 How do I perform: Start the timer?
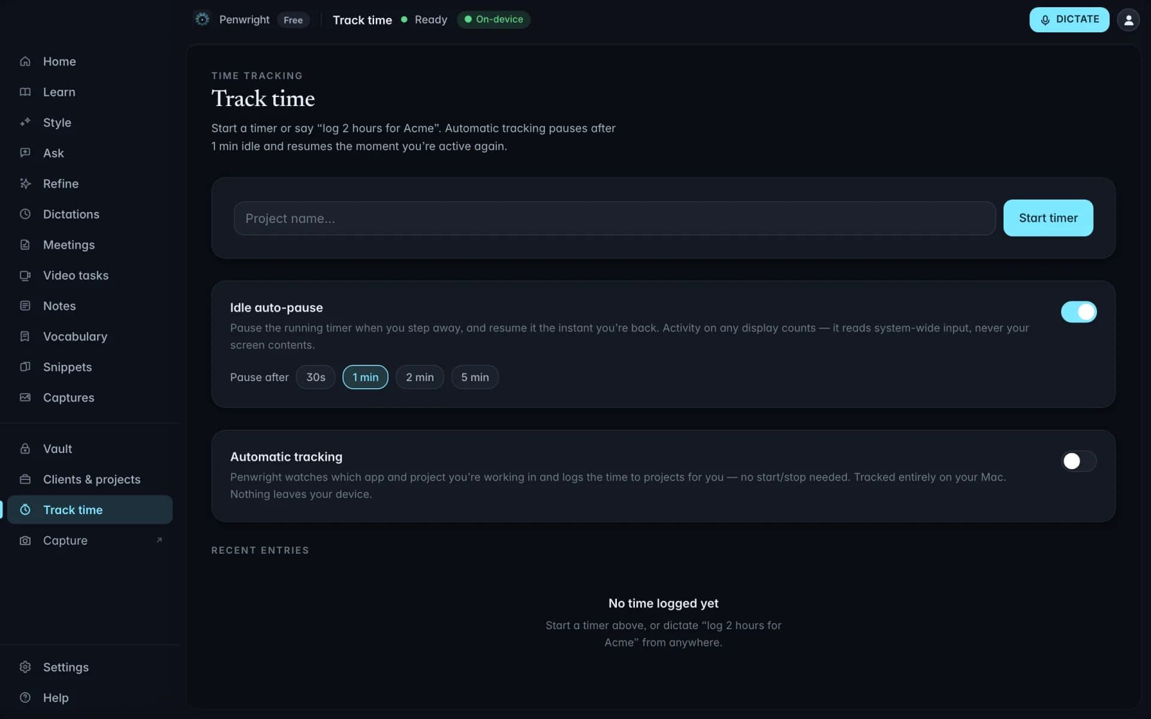1048,217
